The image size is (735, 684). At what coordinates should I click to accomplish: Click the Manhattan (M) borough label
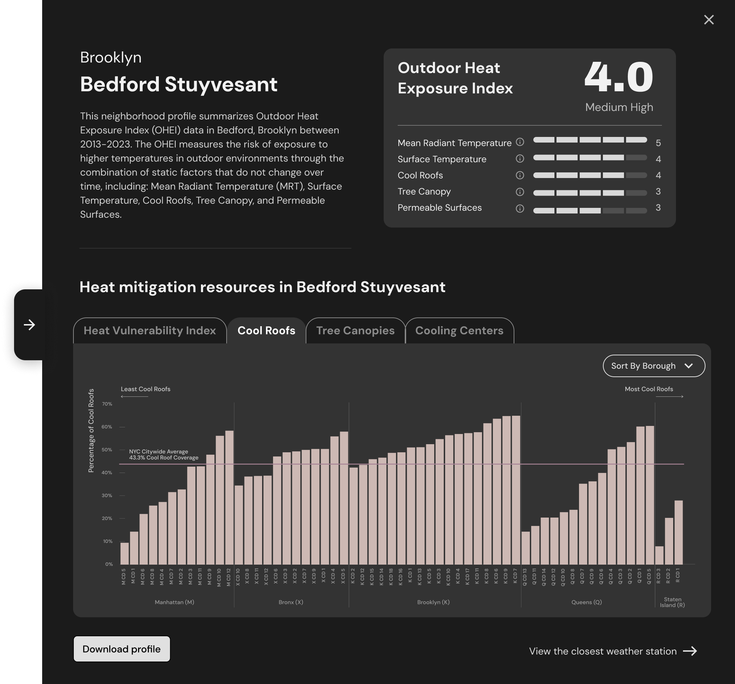(x=175, y=602)
